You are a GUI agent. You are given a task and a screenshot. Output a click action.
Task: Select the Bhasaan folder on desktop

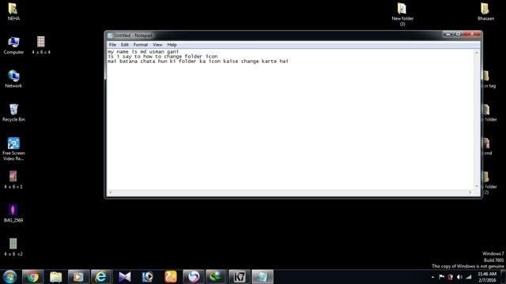tap(485, 12)
